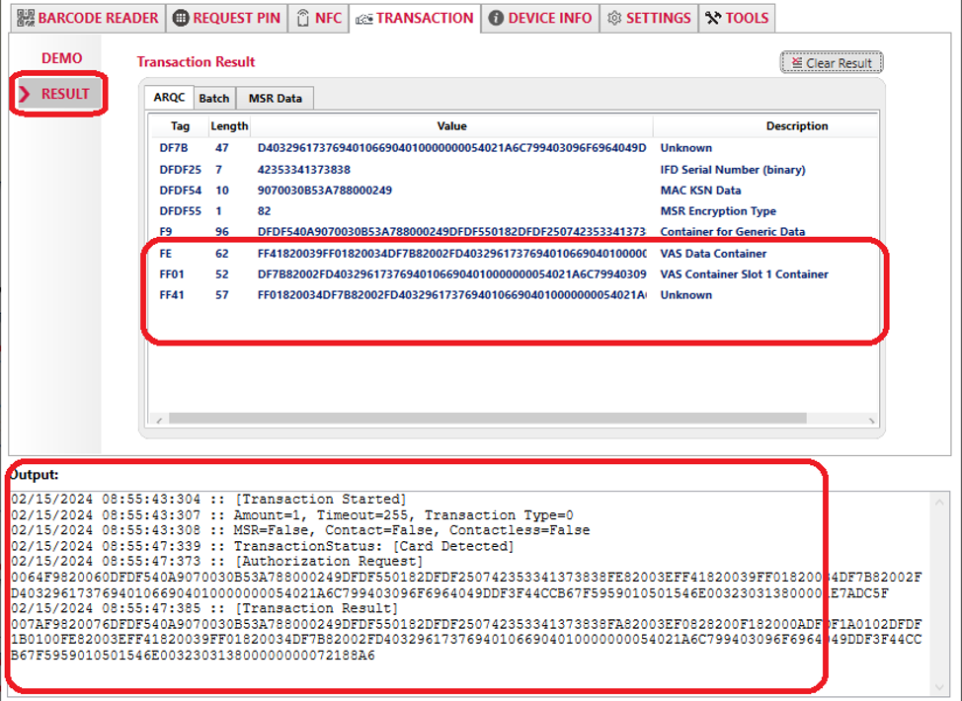Viewport: 962px width, 701px height.
Task: Click value 42353341373838
Action: (x=303, y=169)
